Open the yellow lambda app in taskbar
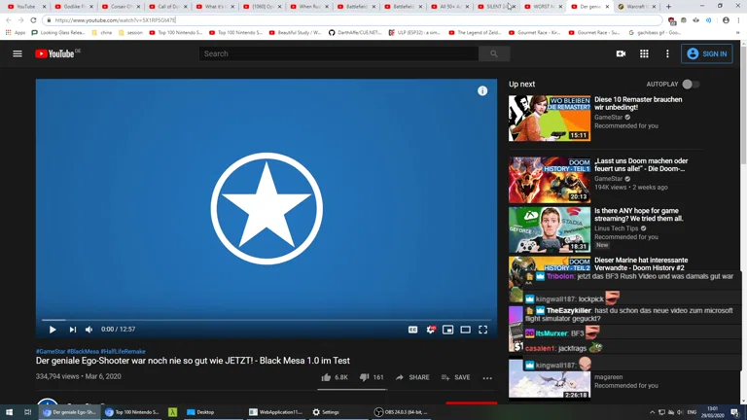Screen dimensions: 747x420 point(172,412)
